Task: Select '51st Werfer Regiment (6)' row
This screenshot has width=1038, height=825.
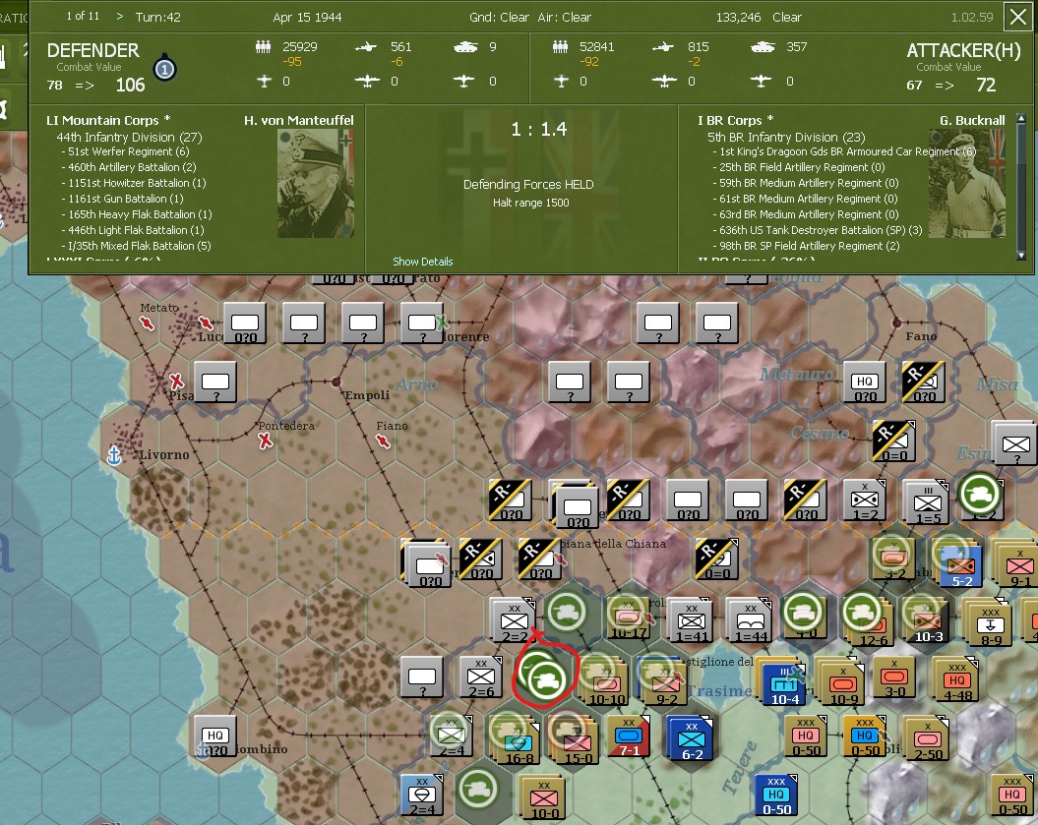Action: 125,151
